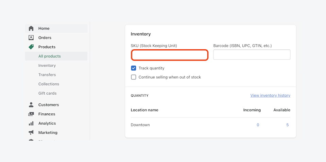This screenshot has width=326, height=162.
Task: Open the Home menu item
Action: click(x=56, y=28)
